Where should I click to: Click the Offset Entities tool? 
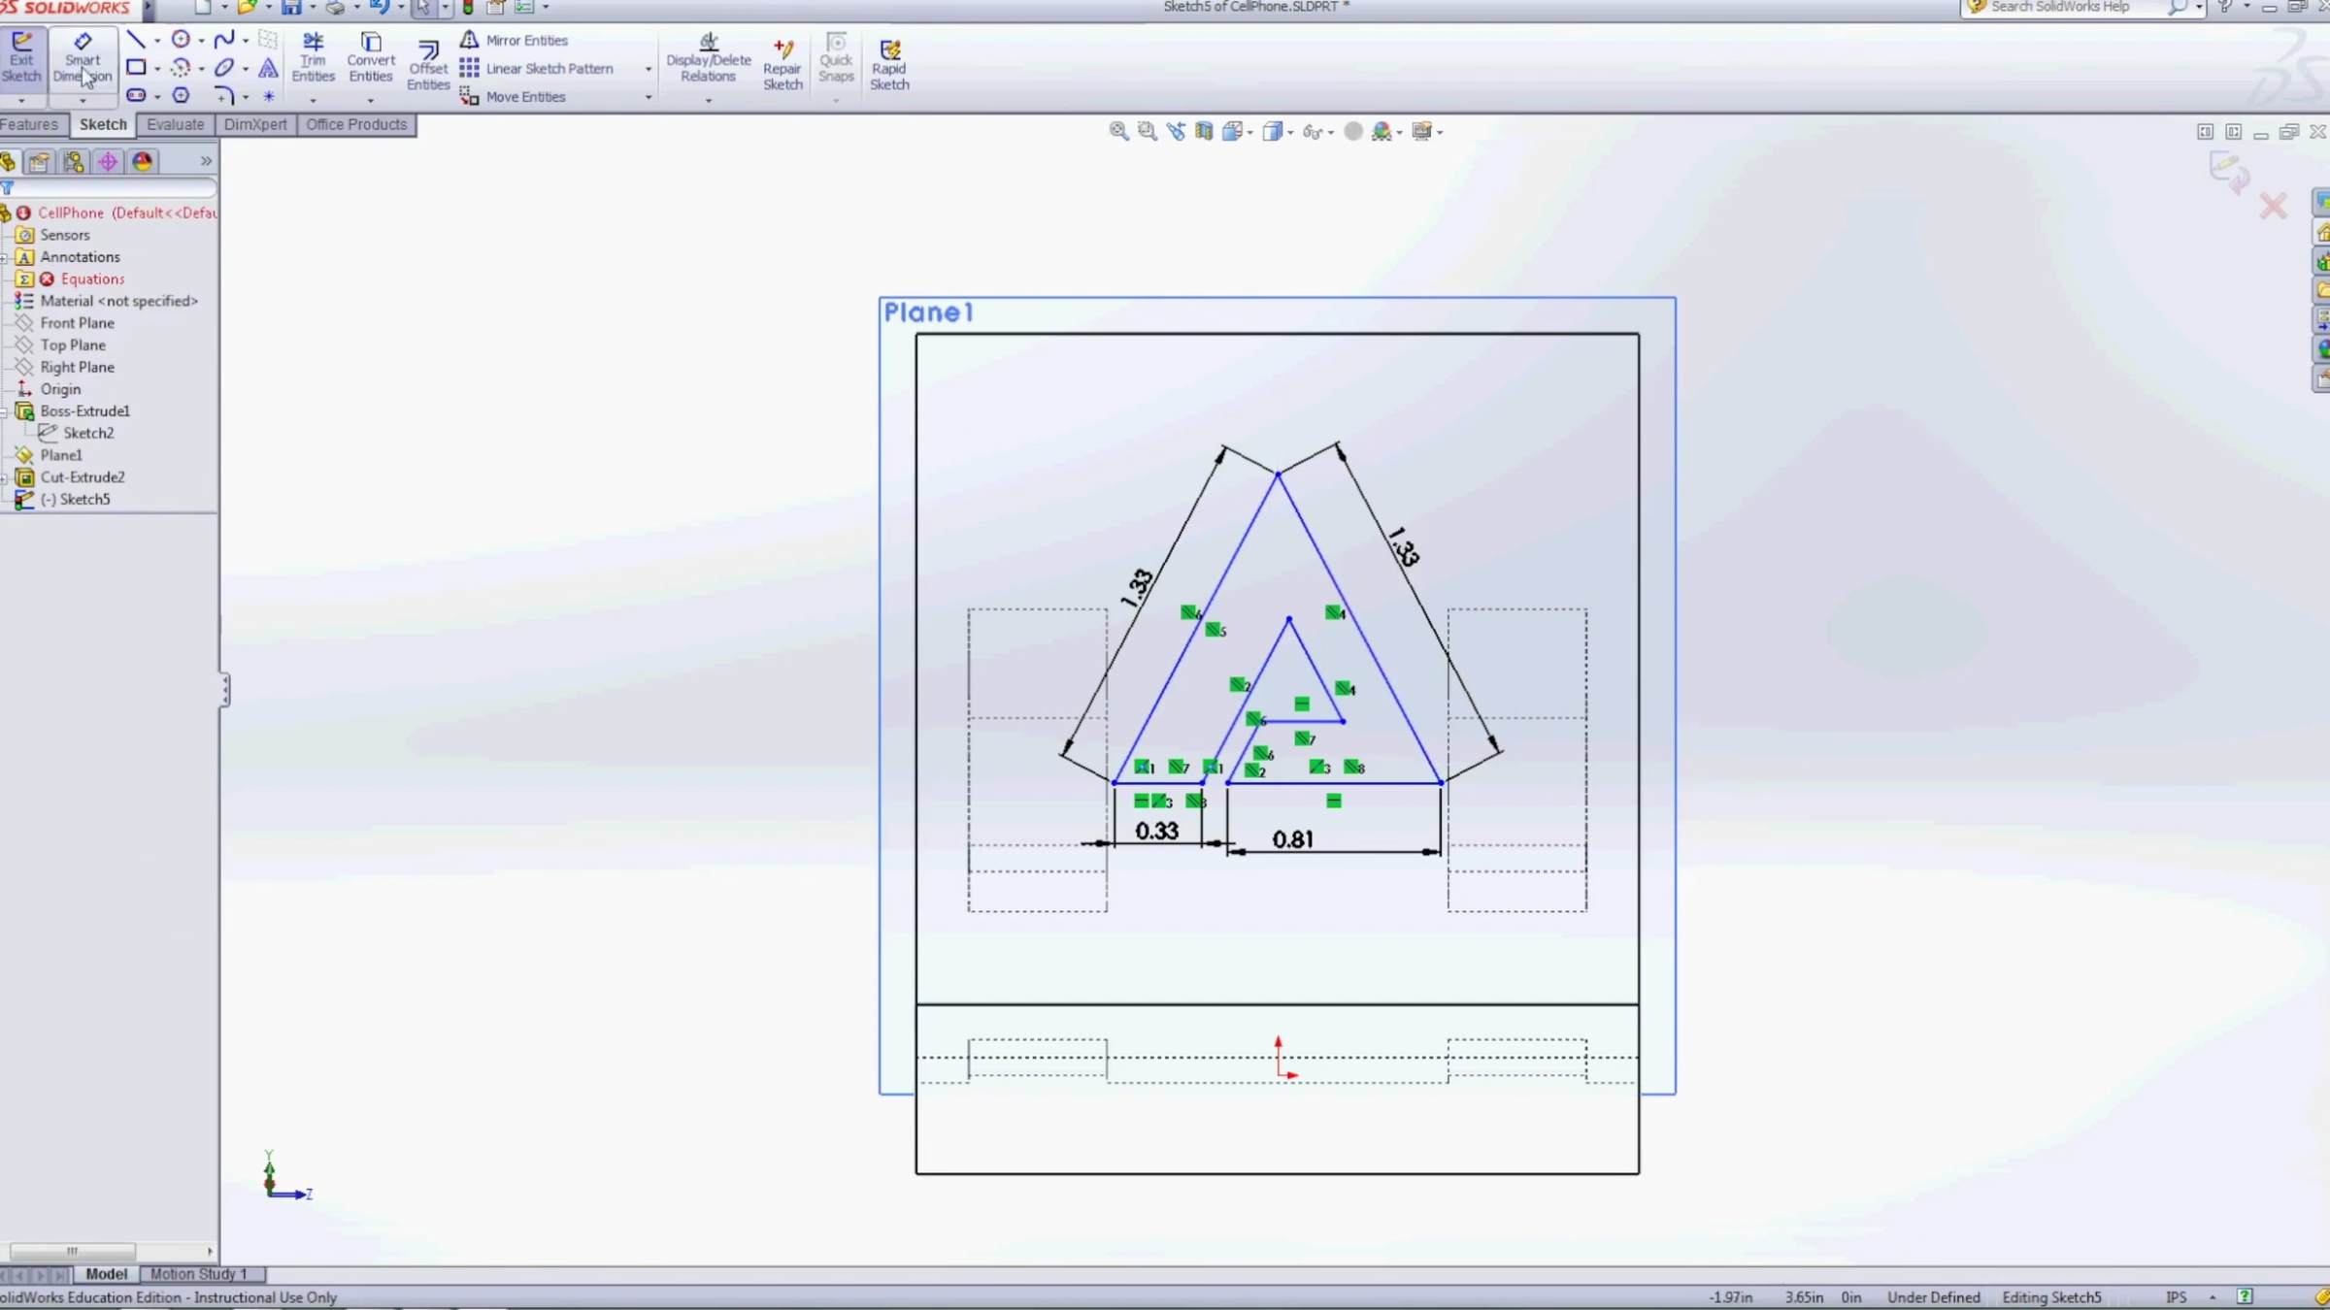pyautogui.click(x=428, y=66)
